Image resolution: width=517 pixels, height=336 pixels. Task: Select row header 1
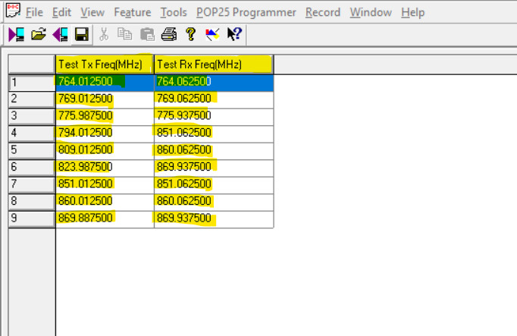(32, 83)
